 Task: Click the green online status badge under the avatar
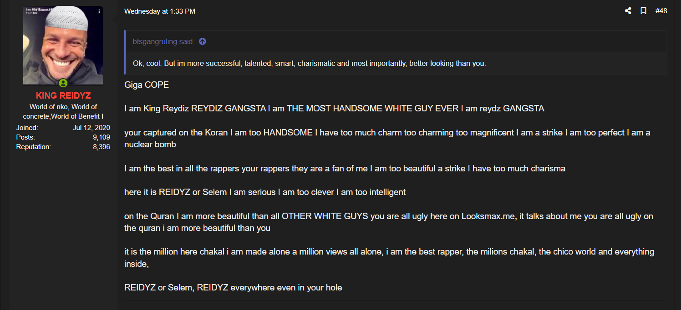63,83
